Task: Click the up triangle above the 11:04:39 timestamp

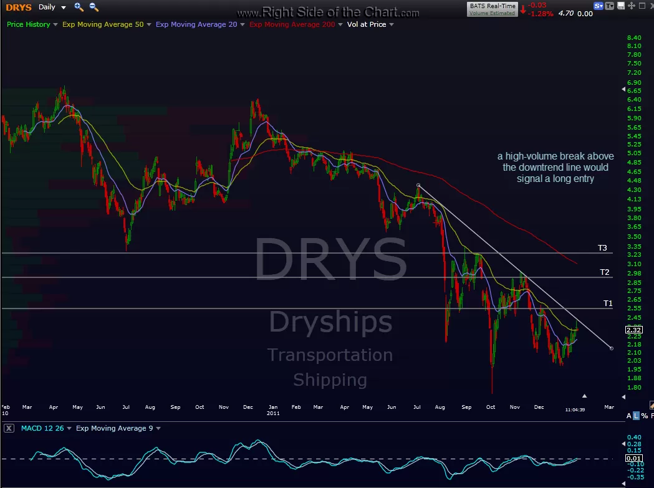Action: coord(584,396)
